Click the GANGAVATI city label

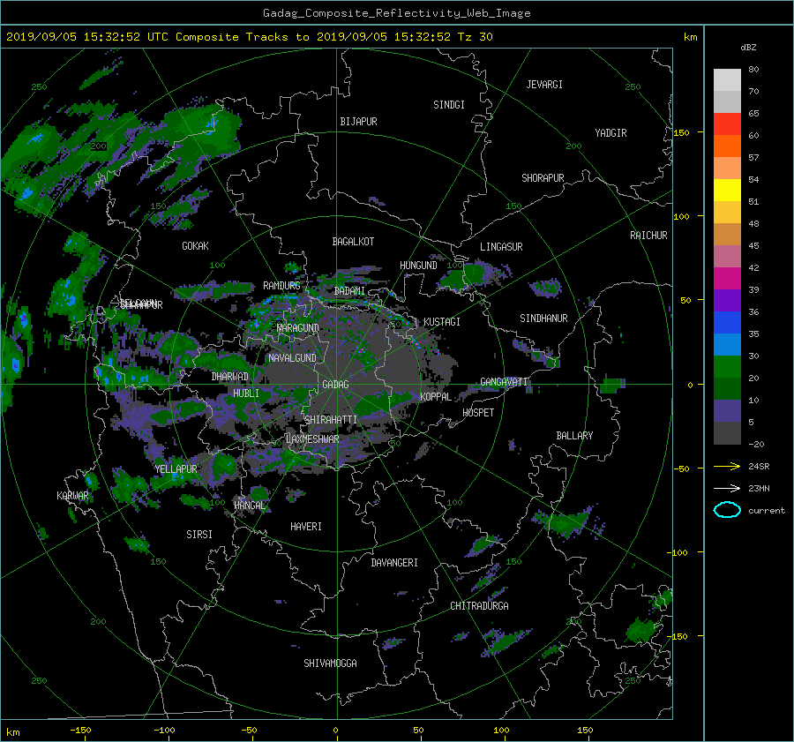tap(504, 382)
